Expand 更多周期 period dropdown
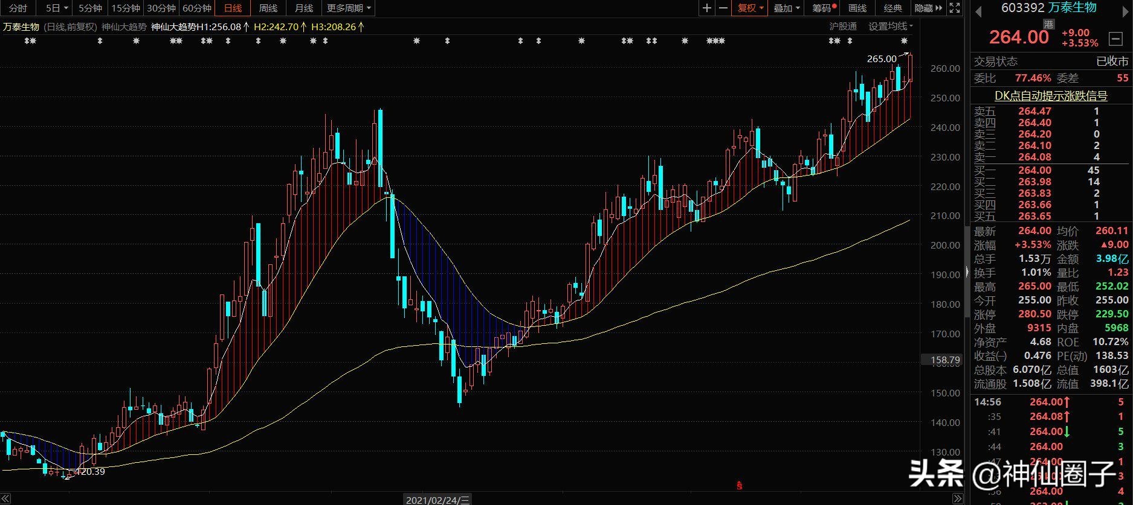1133x505 pixels. point(349,8)
